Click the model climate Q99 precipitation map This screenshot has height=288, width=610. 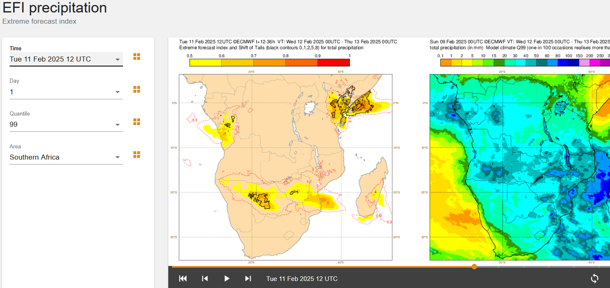pyautogui.click(x=520, y=167)
